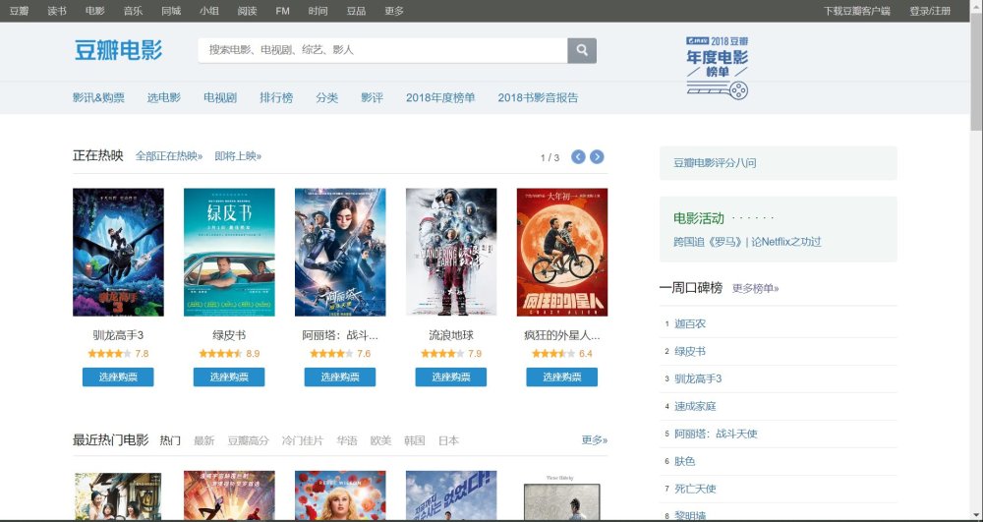Open 阅读 in the top bar
This screenshot has height=522, width=983.
(x=247, y=11)
